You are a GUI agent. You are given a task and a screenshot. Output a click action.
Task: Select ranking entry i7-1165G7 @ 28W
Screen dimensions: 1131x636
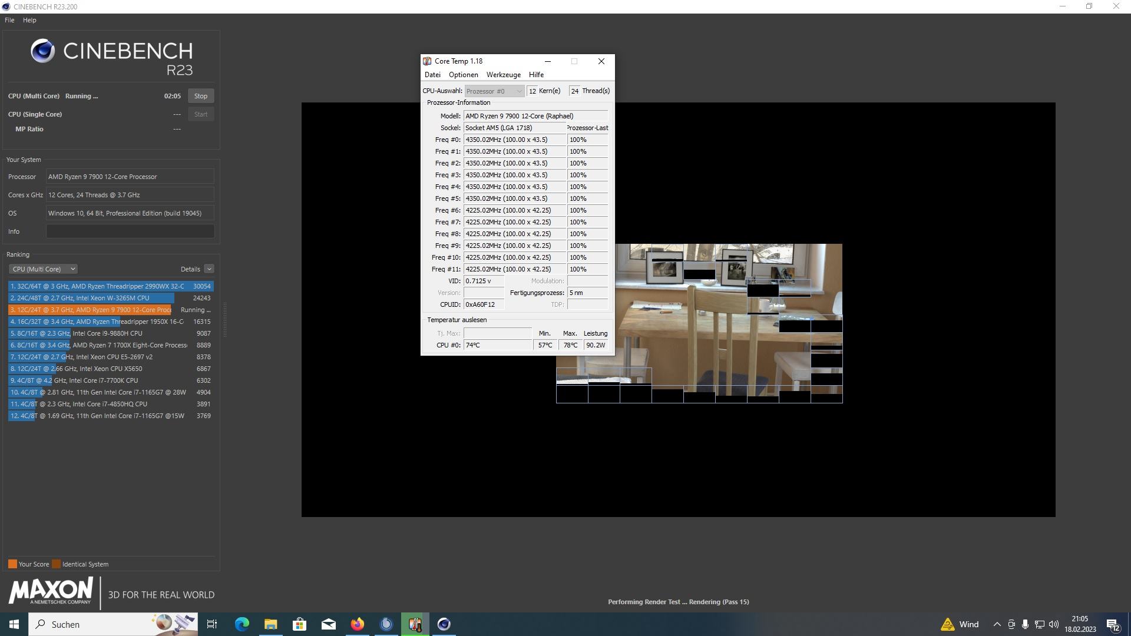click(111, 392)
